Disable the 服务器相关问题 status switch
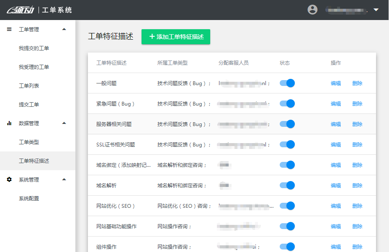Image resolution: width=389 pixels, height=252 pixels. [287, 124]
